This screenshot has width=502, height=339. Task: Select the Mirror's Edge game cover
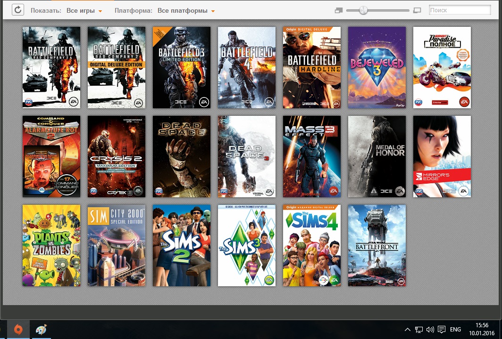click(x=442, y=157)
